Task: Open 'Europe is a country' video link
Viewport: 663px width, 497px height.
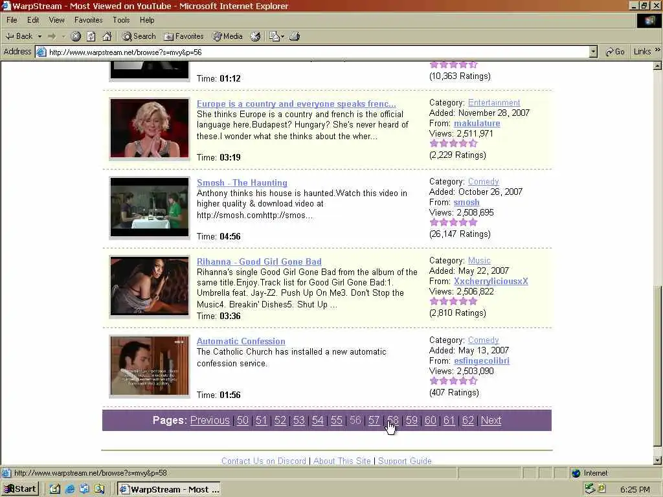Action: (x=297, y=104)
